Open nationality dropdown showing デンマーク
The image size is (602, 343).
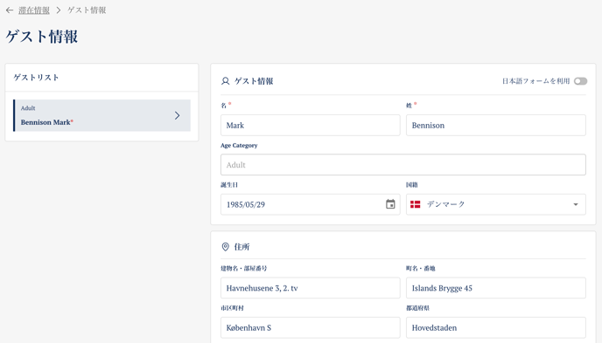pos(496,204)
